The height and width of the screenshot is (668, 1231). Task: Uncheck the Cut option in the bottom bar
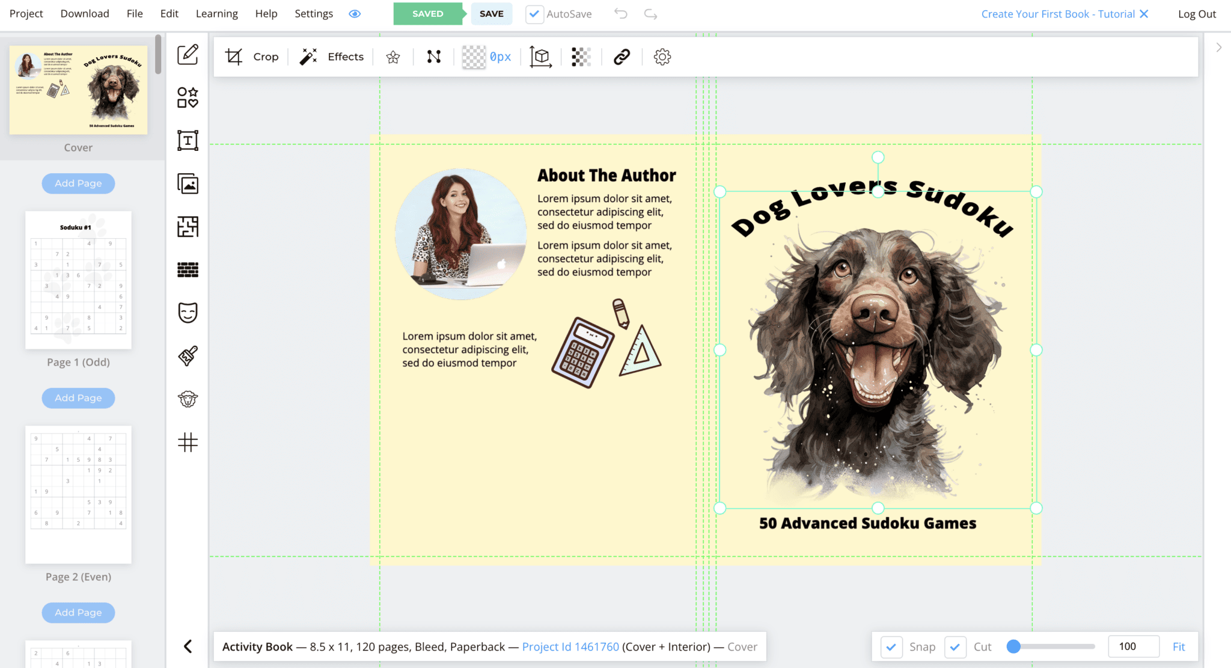(955, 646)
